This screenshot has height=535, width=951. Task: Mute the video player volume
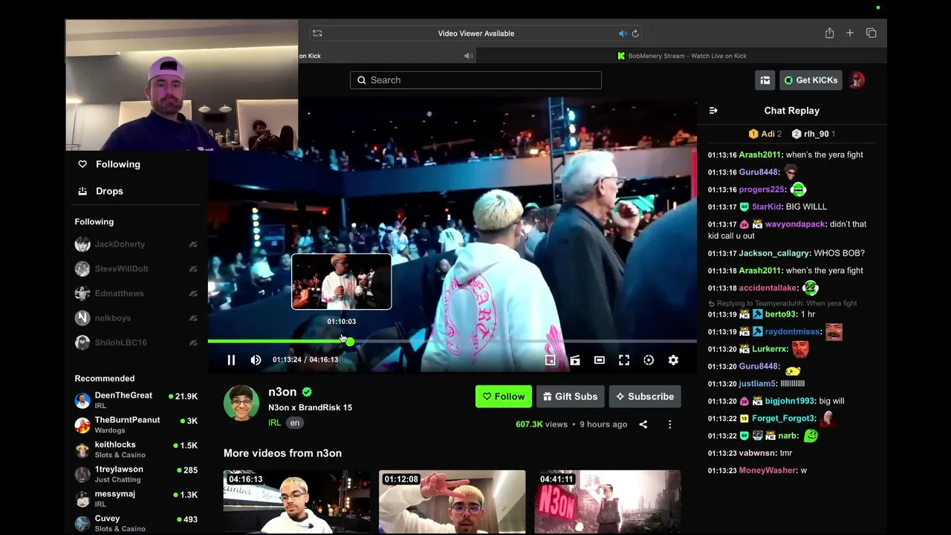256,360
